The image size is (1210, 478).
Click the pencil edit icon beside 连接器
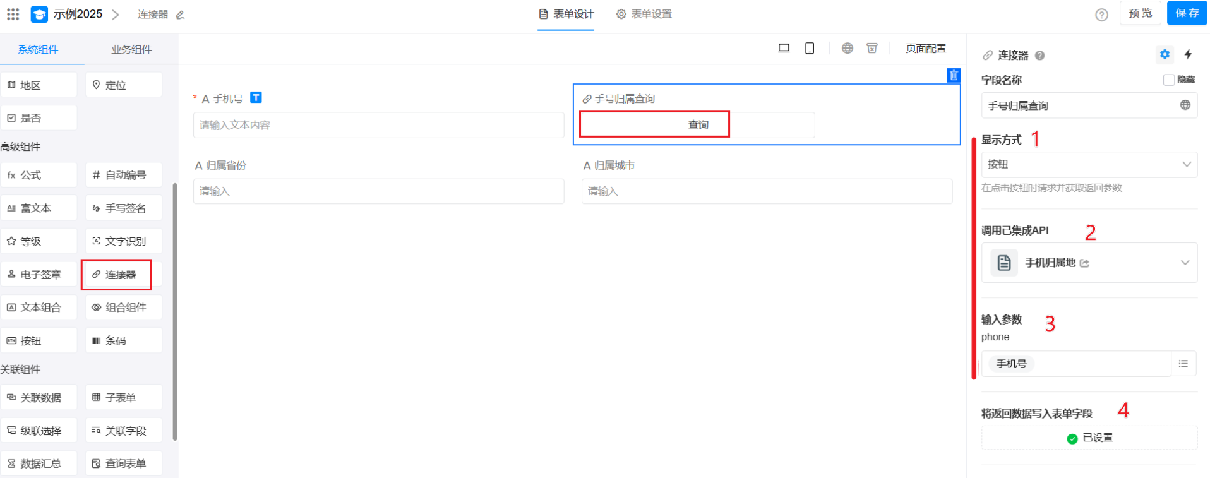click(180, 15)
